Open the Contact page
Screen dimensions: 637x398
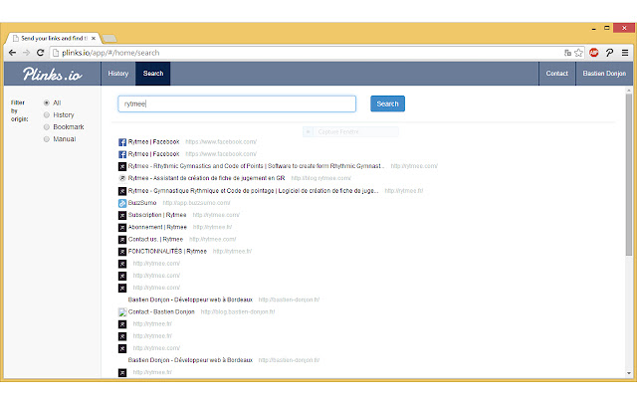point(557,74)
